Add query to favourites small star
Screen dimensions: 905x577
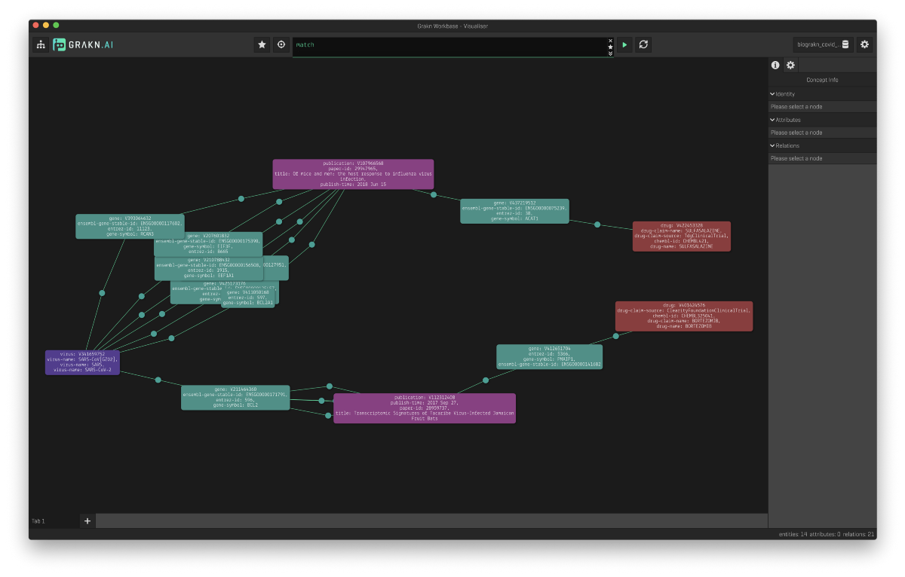(x=611, y=47)
